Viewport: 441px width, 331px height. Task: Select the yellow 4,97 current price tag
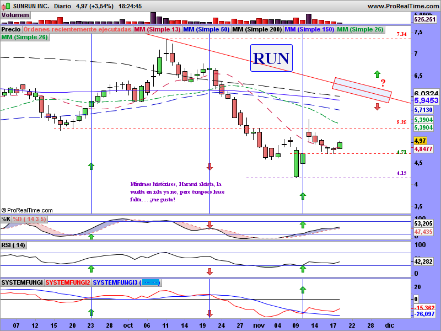(420, 141)
